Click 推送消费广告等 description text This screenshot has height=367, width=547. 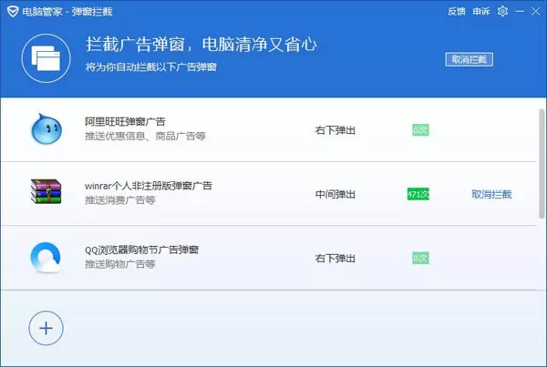tap(120, 200)
